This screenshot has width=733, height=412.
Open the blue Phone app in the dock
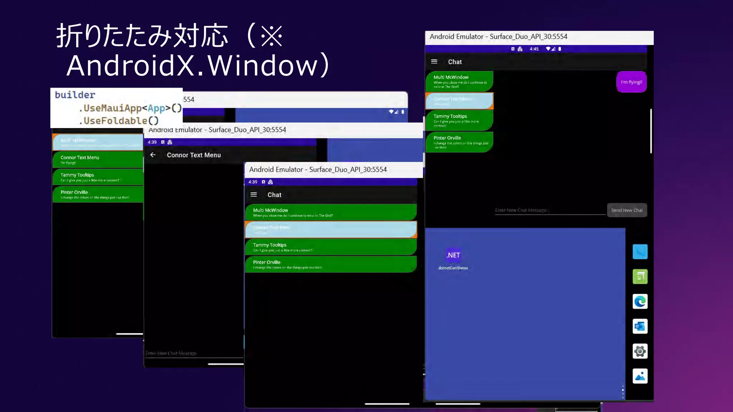(640, 251)
